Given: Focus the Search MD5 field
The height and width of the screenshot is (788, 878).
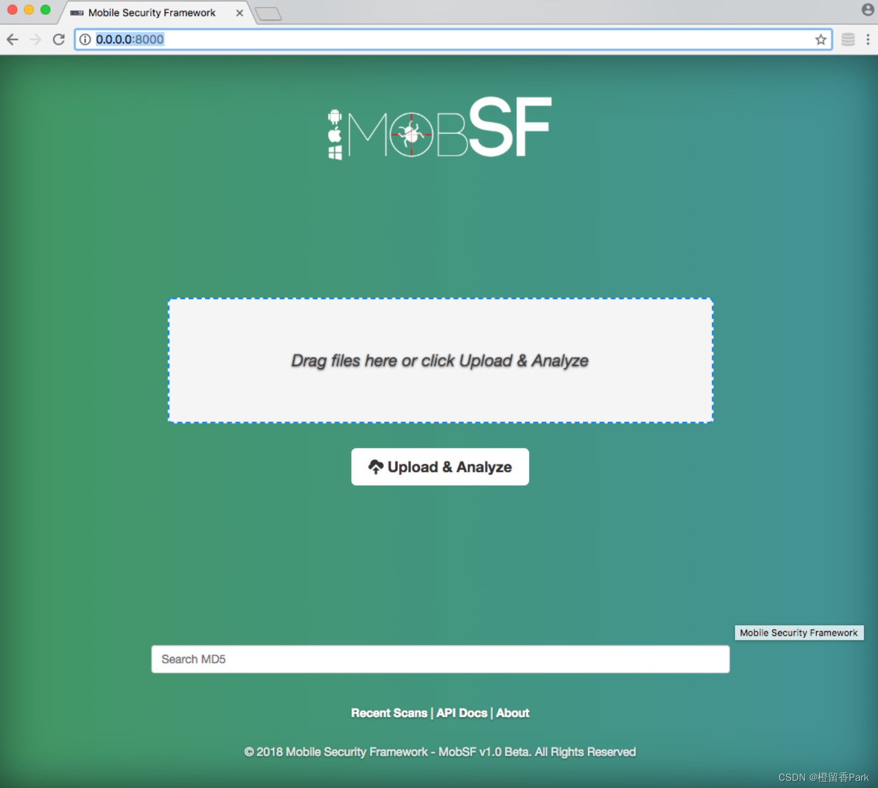Looking at the screenshot, I should (x=440, y=659).
